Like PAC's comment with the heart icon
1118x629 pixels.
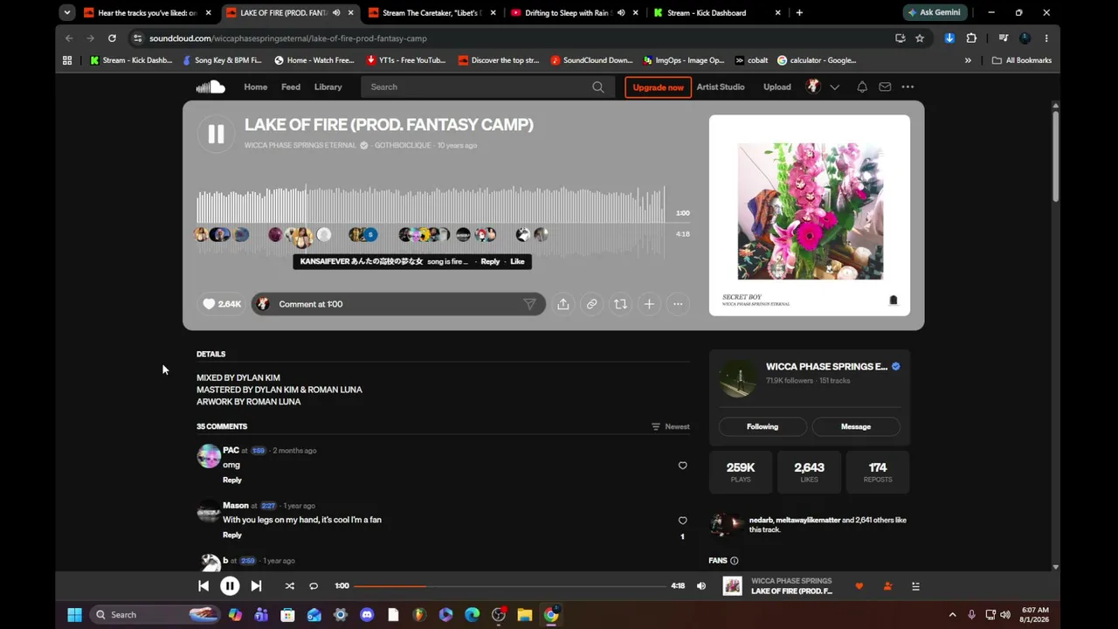tap(682, 466)
